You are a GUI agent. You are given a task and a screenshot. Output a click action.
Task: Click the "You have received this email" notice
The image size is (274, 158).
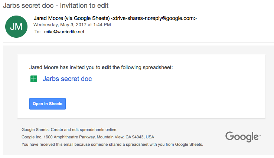point(112,144)
